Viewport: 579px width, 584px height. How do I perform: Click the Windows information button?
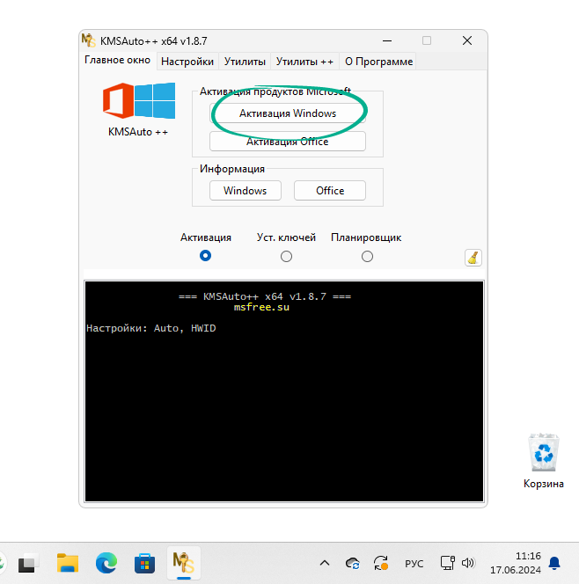point(246,191)
